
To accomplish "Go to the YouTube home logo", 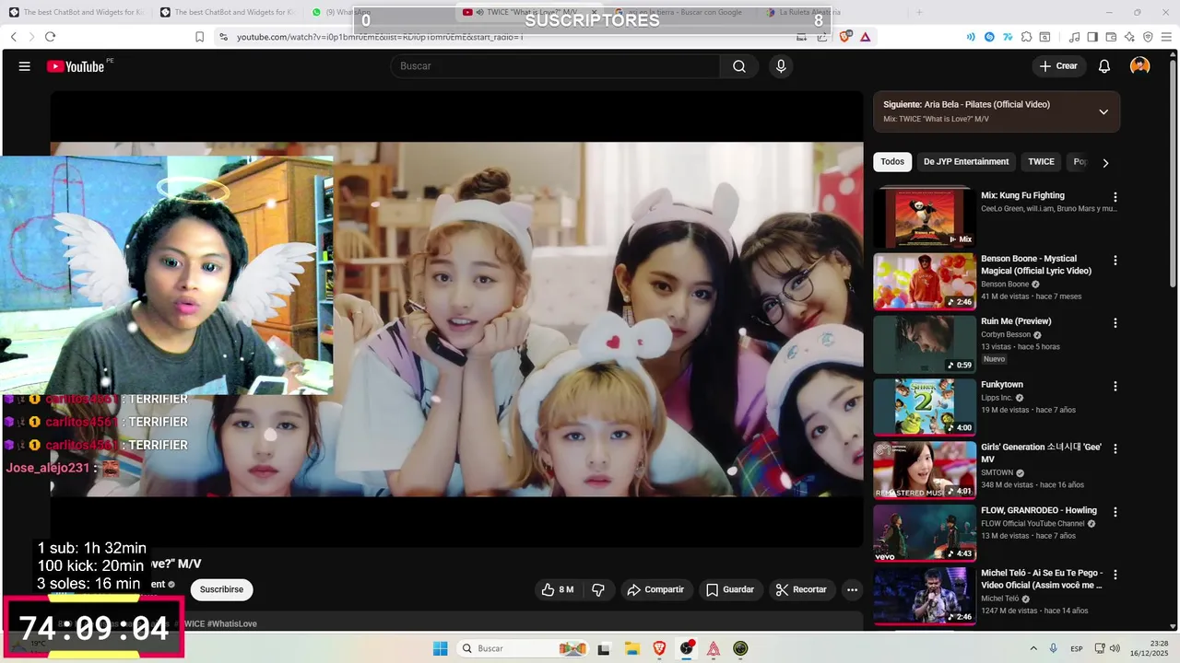I will [x=76, y=66].
